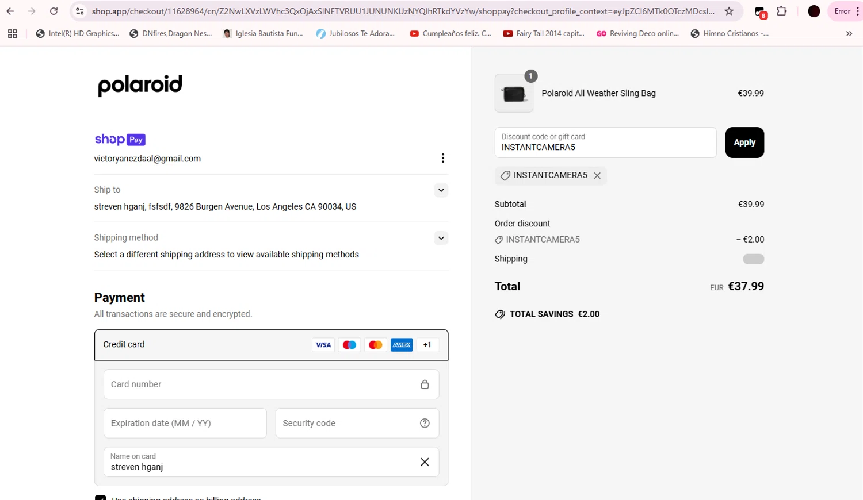
Task: Open the Chrome profile avatar
Action: 814,11
